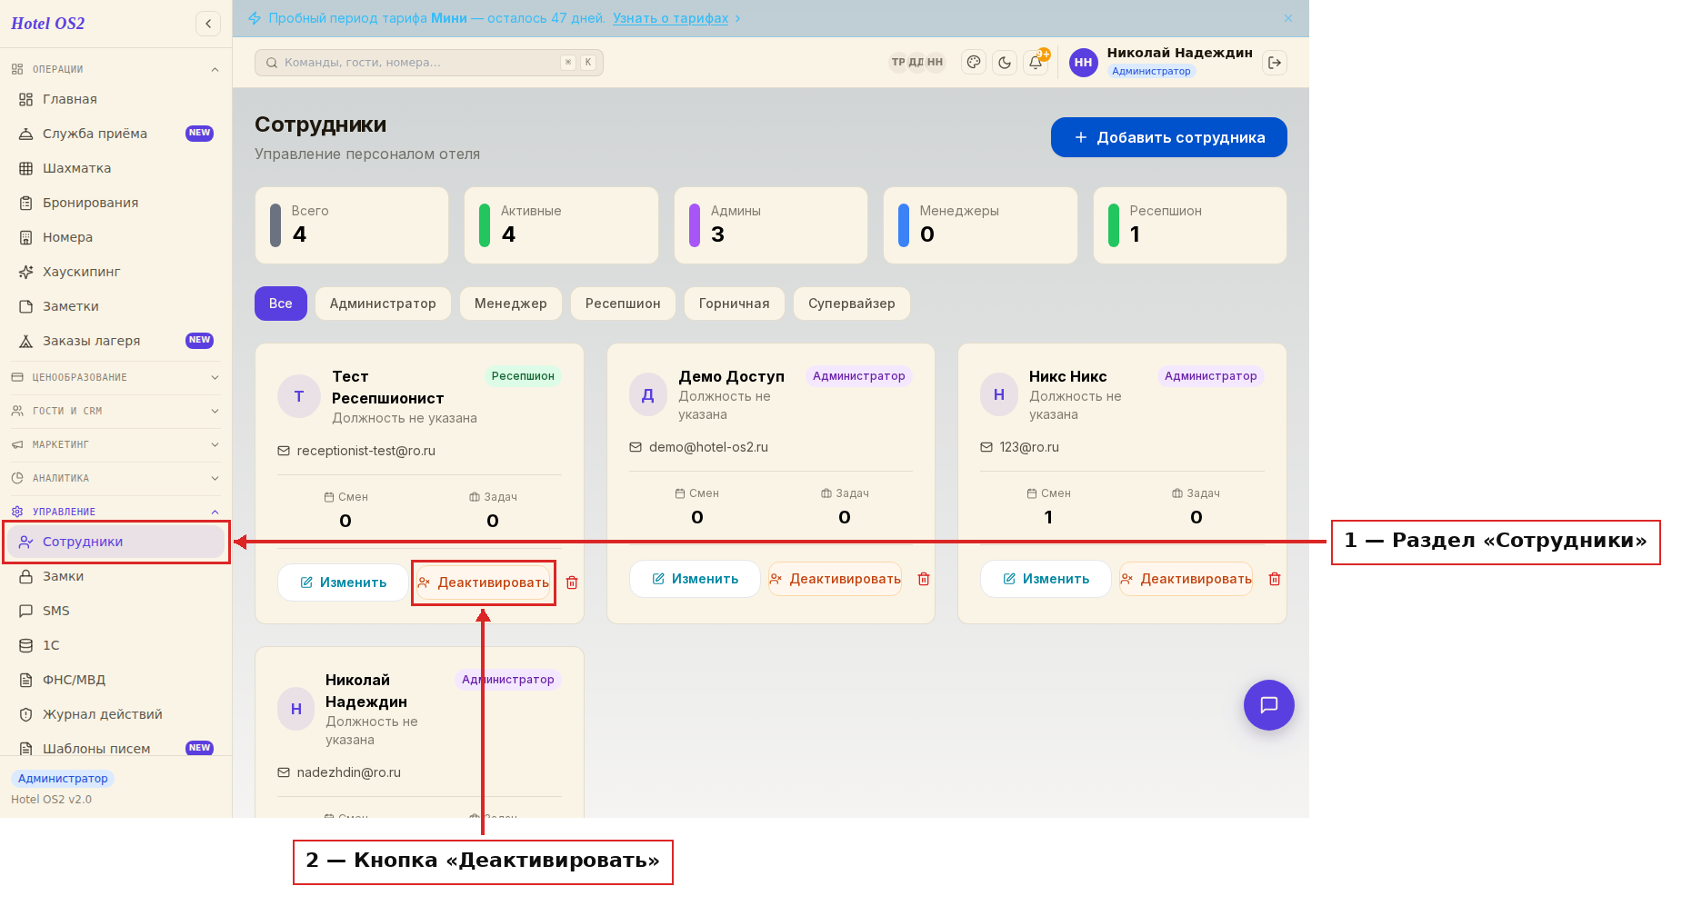
Task: Select Сотрудники in sidebar
Action: (115, 542)
